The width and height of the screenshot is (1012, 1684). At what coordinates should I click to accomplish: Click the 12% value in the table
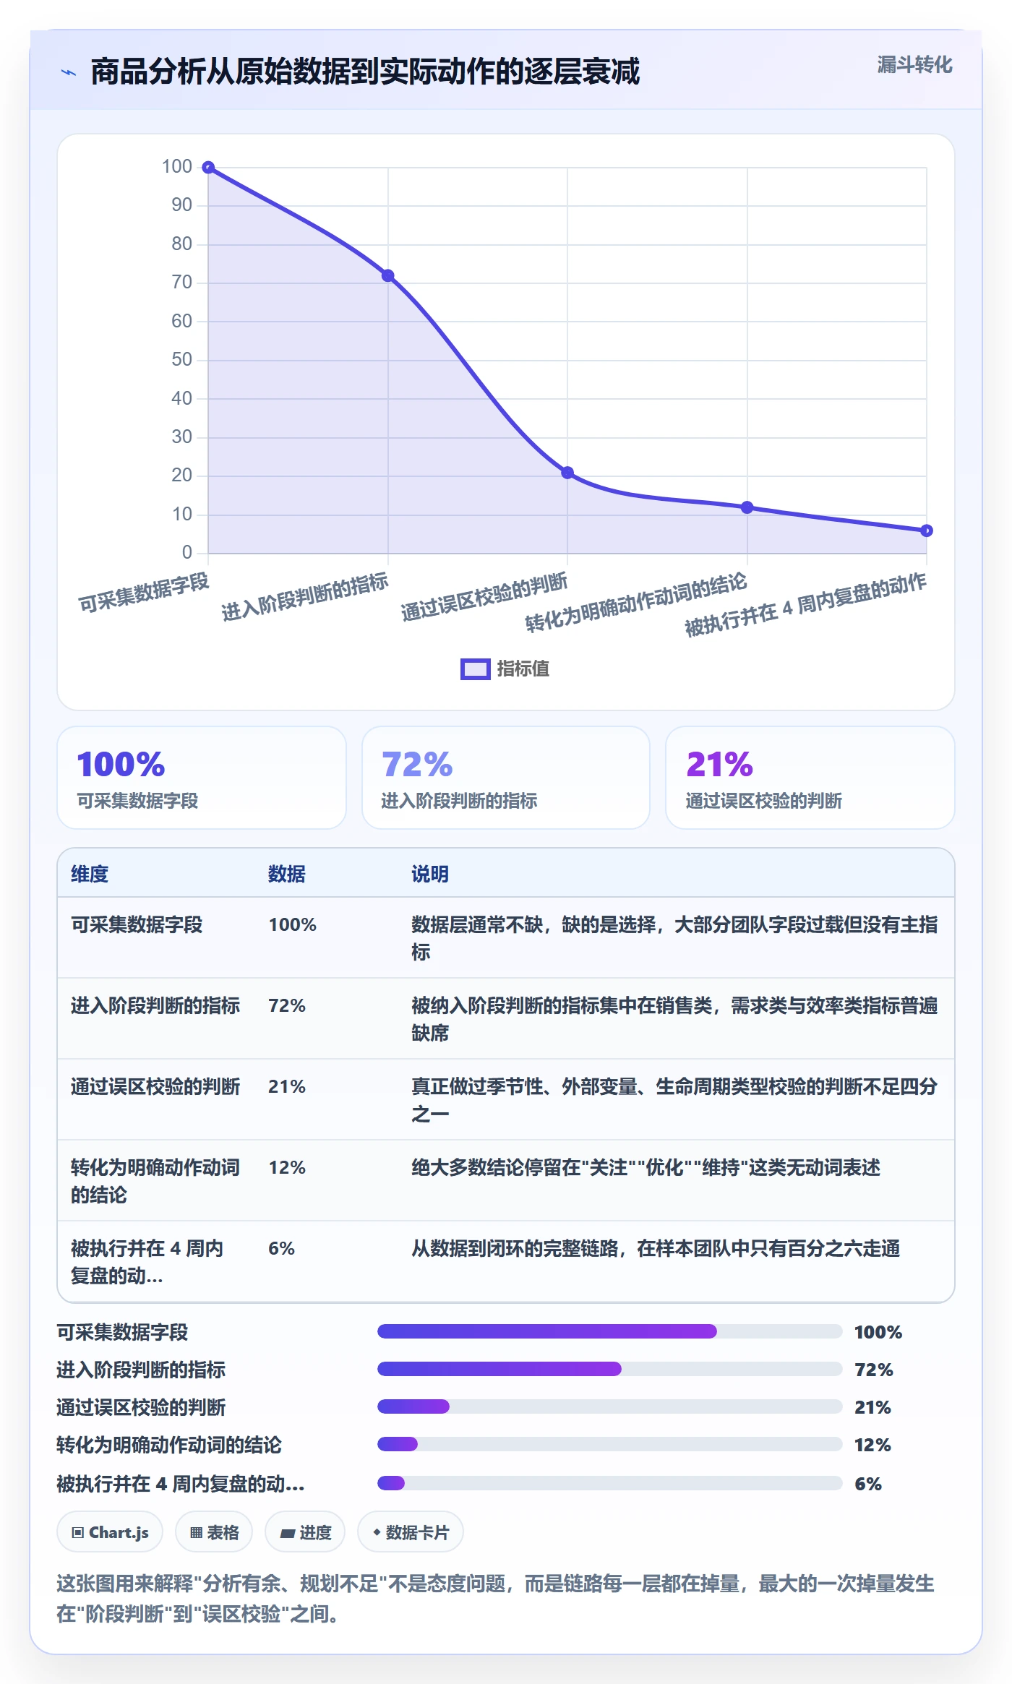[287, 1167]
